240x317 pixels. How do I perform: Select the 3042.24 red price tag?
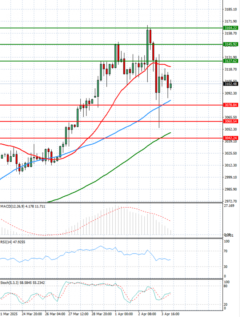231,138
